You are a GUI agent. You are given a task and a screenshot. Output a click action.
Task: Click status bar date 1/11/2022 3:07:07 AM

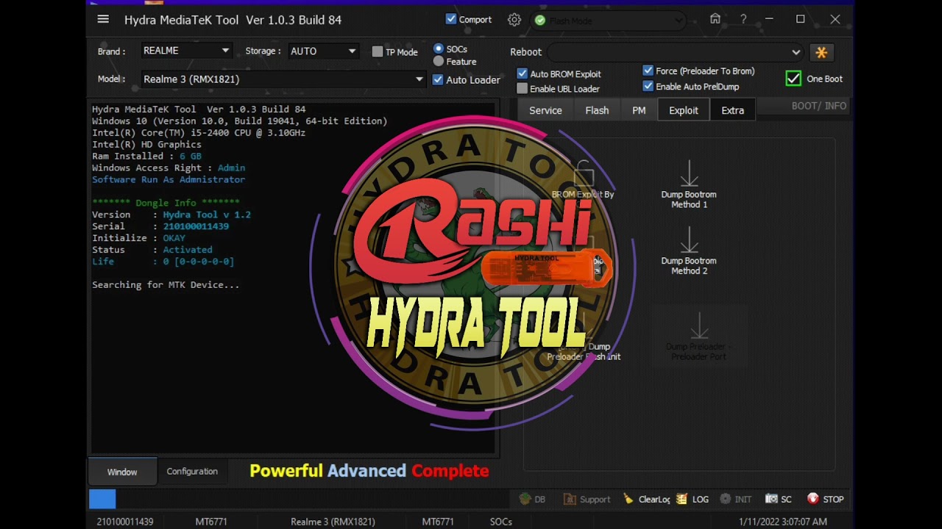click(x=783, y=522)
